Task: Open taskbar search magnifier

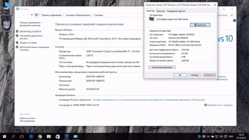Action: tap(13, 136)
